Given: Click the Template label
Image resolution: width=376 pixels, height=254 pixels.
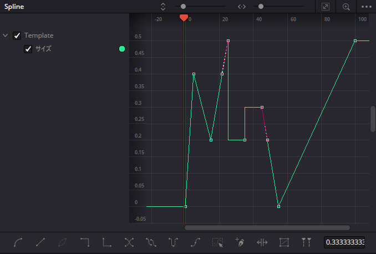Looking at the screenshot, I should point(39,35).
